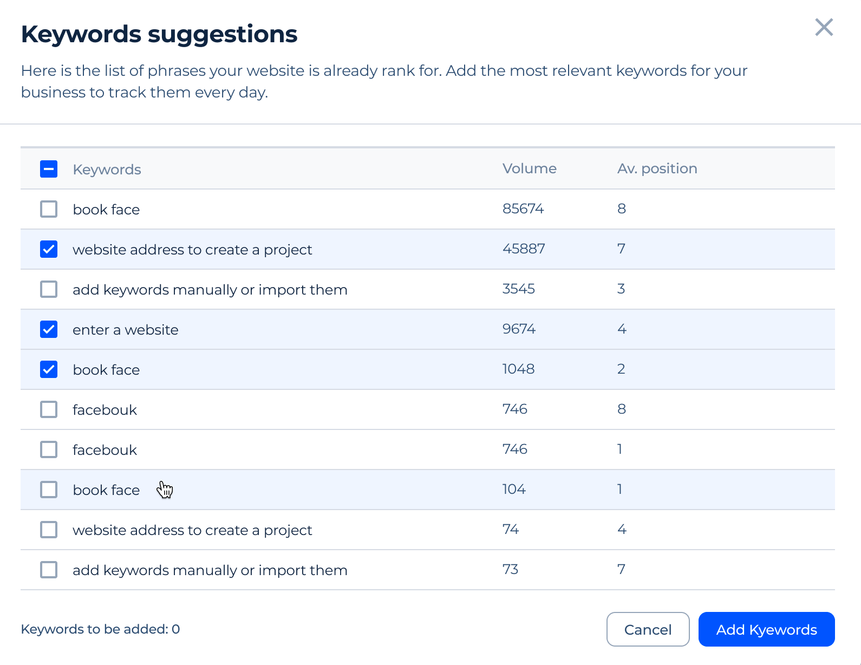
Task: Check book face row with volume 104
Action: click(49, 490)
